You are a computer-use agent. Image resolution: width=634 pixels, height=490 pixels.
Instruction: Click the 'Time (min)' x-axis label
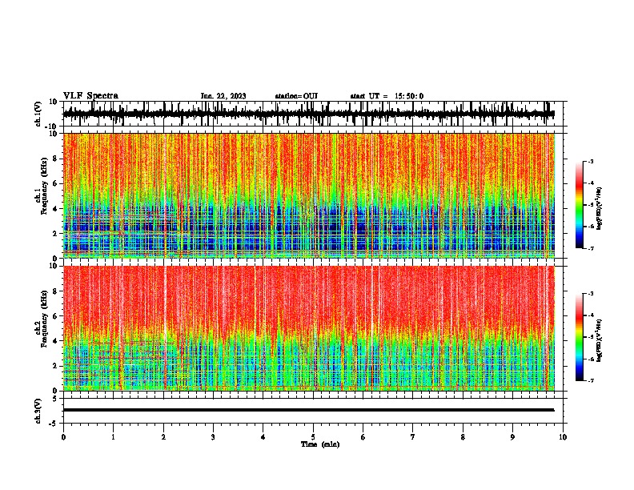320,444
